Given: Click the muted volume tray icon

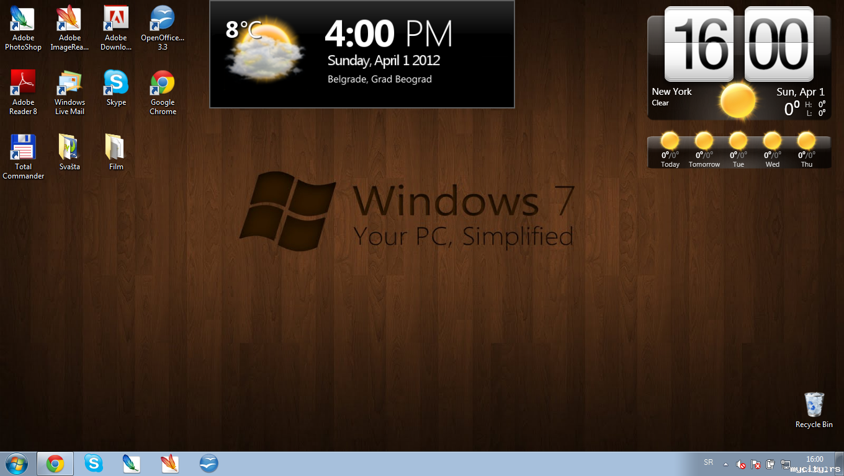Looking at the screenshot, I should [x=740, y=464].
